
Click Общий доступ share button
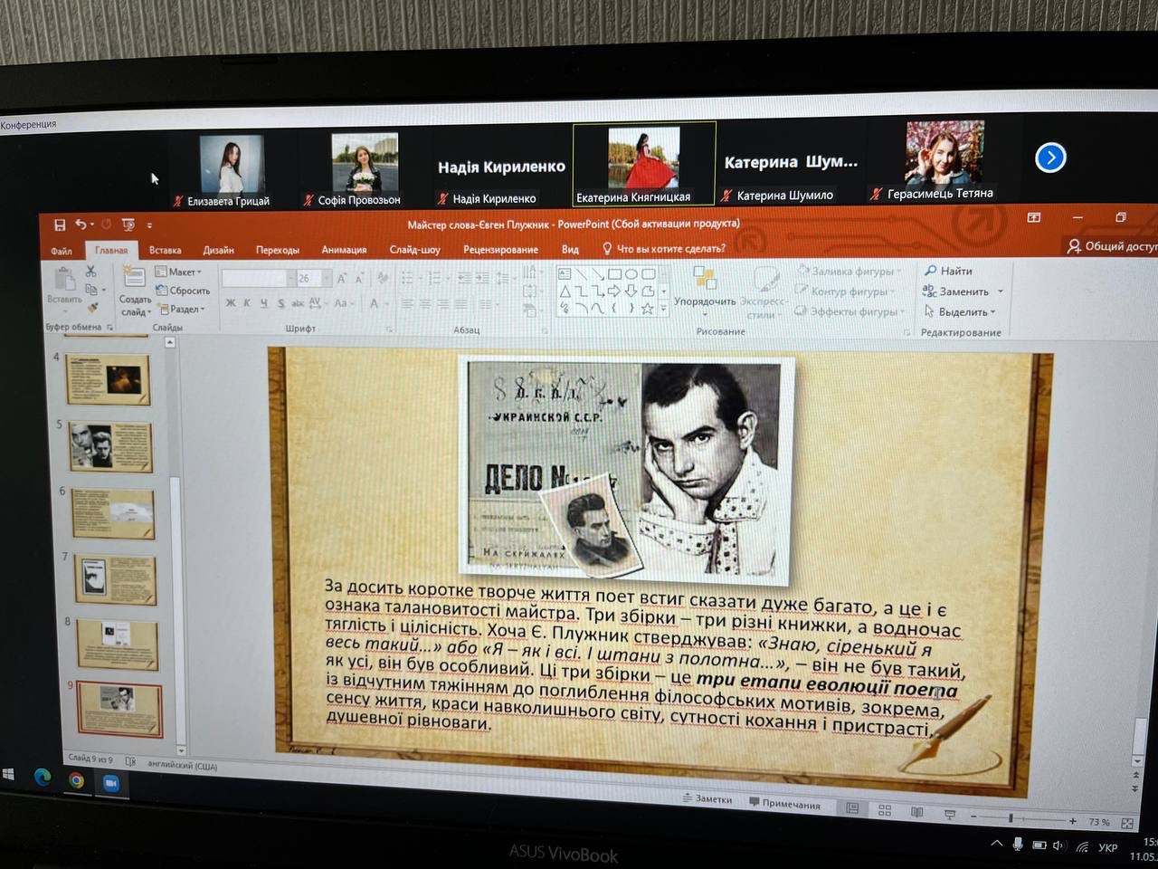pos(1112,246)
